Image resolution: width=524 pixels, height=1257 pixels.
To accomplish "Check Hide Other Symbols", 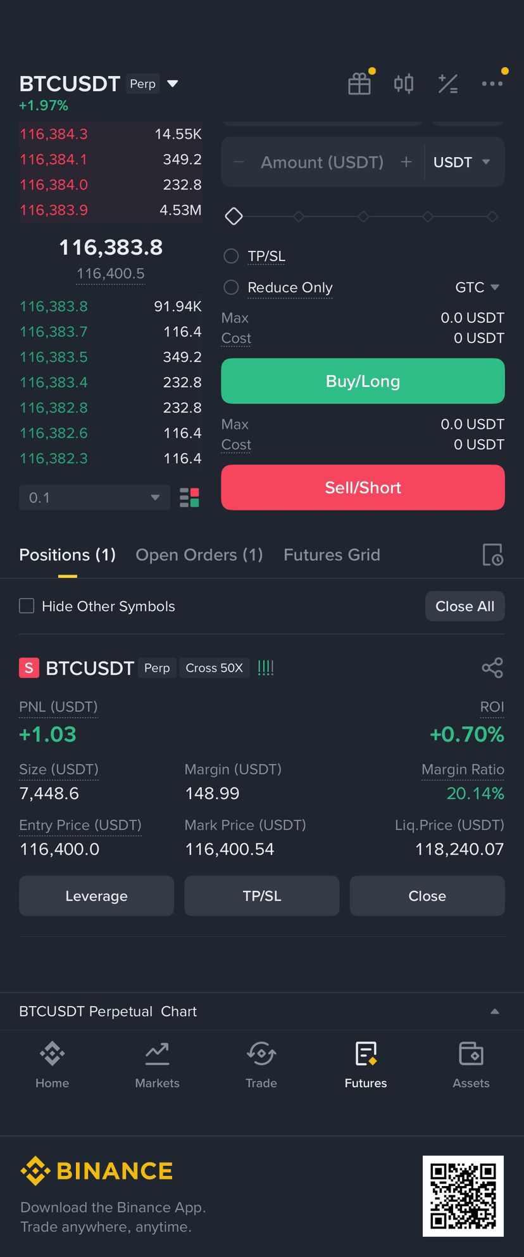I will tap(27, 606).
